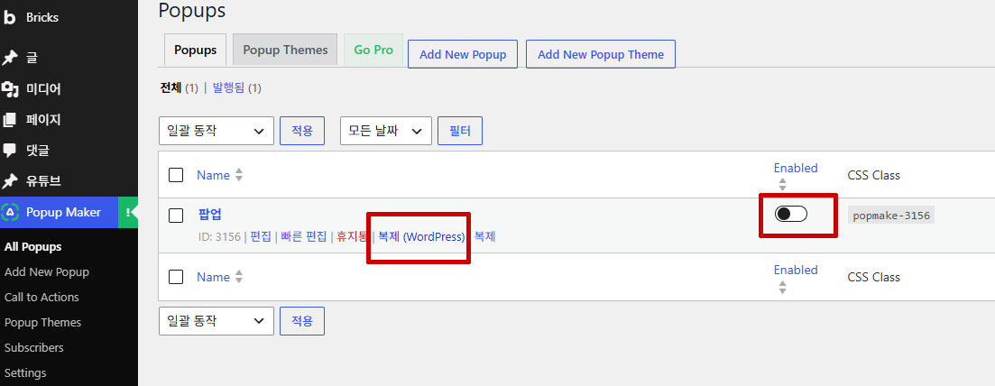Click the pin icon beside 유튜브
The width and height of the screenshot is (995, 386).
click(x=10, y=181)
